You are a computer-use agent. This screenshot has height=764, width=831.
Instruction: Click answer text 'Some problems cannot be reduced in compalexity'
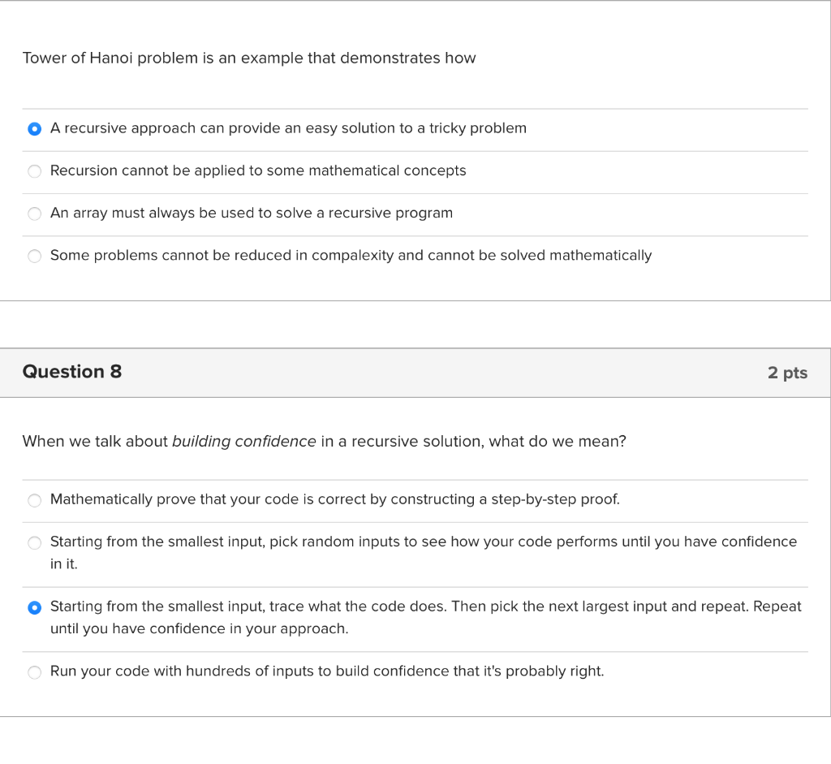(x=351, y=256)
